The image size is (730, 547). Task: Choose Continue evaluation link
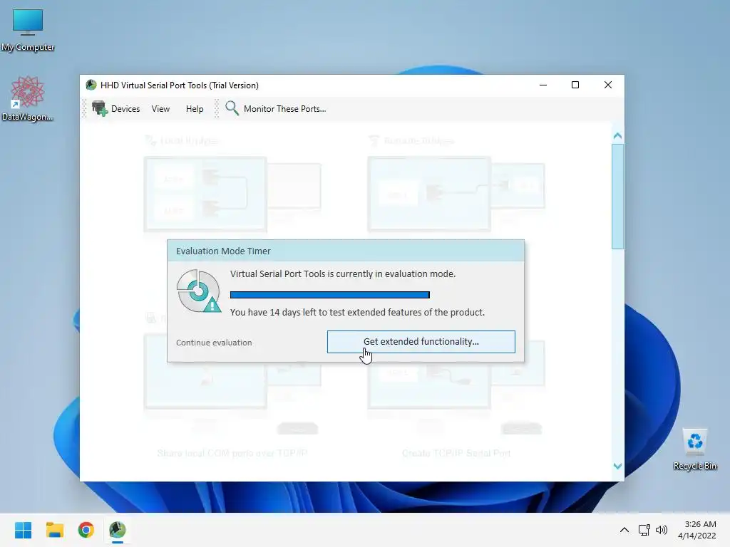click(214, 343)
